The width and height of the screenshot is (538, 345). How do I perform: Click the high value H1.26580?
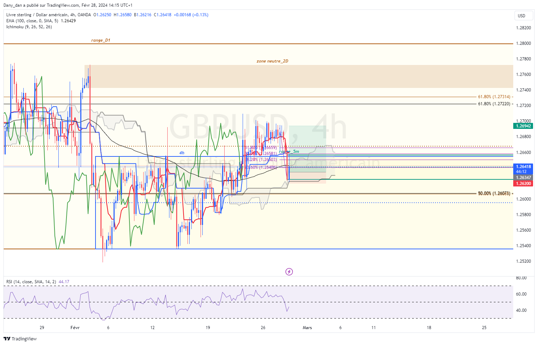click(x=122, y=15)
